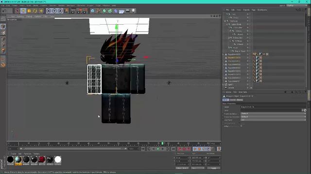Click material tag on top polygon object row
The height and width of the screenshot is (174, 311).
260,54
